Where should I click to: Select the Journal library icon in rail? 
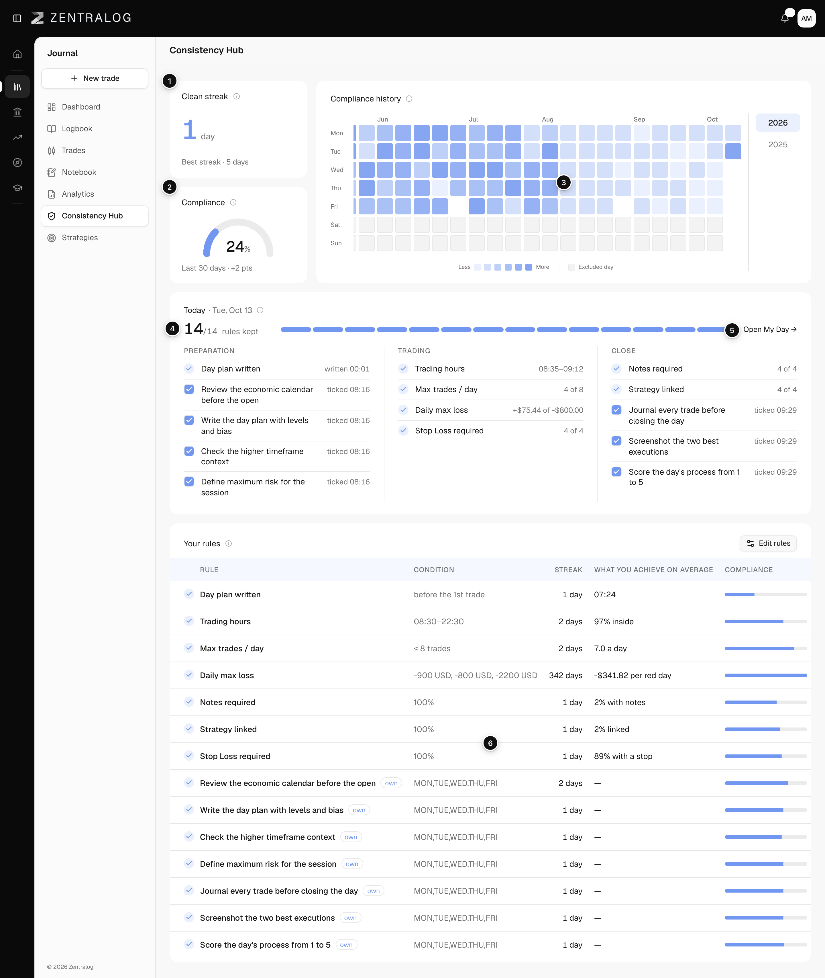[x=17, y=87]
